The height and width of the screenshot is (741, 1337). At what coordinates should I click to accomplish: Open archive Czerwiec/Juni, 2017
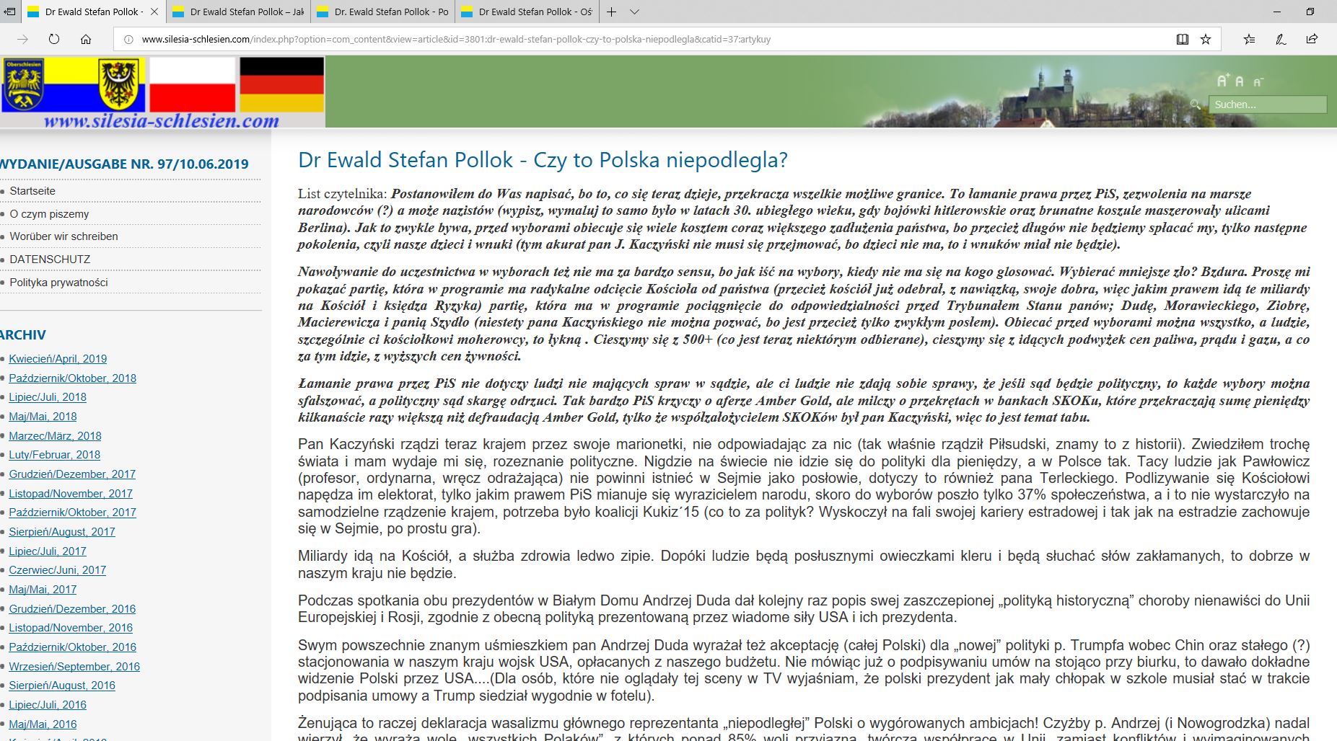coord(57,570)
